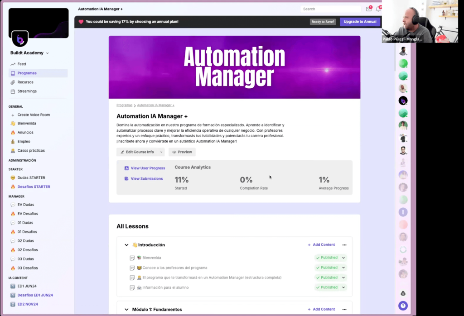The width and height of the screenshot is (464, 316).
Task: Open the Buildt Academy workspace switcher
Action: pyautogui.click(x=26, y=53)
